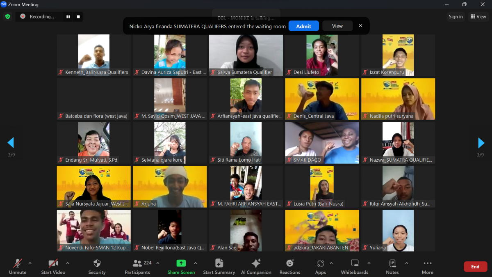This screenshot has width=492, height=277.
Task: Click the green Share Screen icon
Action: click(181, 263)
